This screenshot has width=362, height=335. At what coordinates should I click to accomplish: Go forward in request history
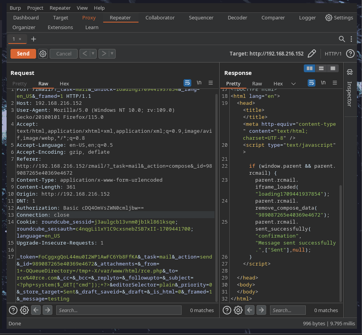coord(104,54)
